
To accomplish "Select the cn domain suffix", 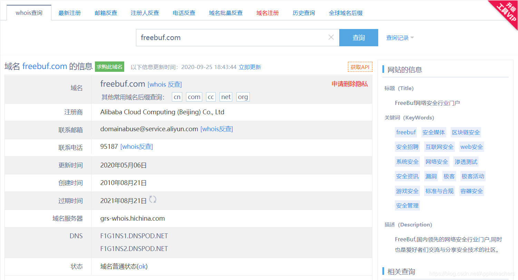I will point(177,97).
